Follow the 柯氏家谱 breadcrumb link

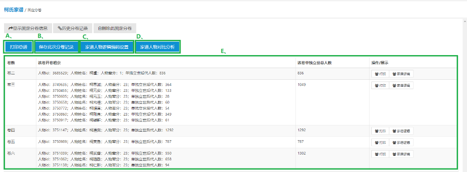[x=13, y=9]
